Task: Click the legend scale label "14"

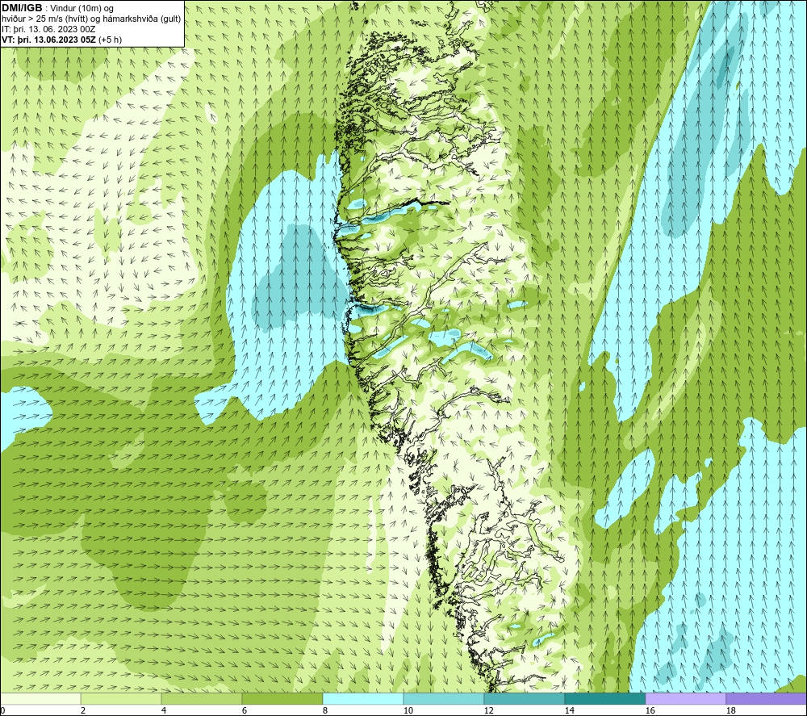Action: 569,711
